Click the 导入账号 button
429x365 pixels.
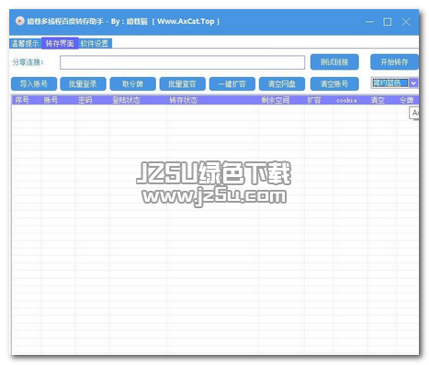click(x=34, y=83)
